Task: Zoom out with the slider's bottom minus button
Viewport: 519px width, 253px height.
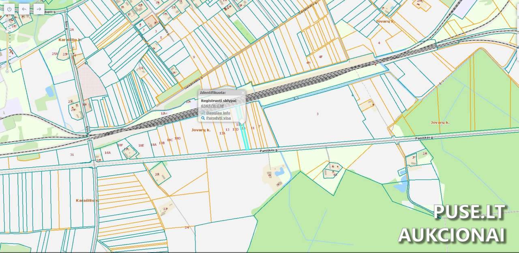Action: 7,71
